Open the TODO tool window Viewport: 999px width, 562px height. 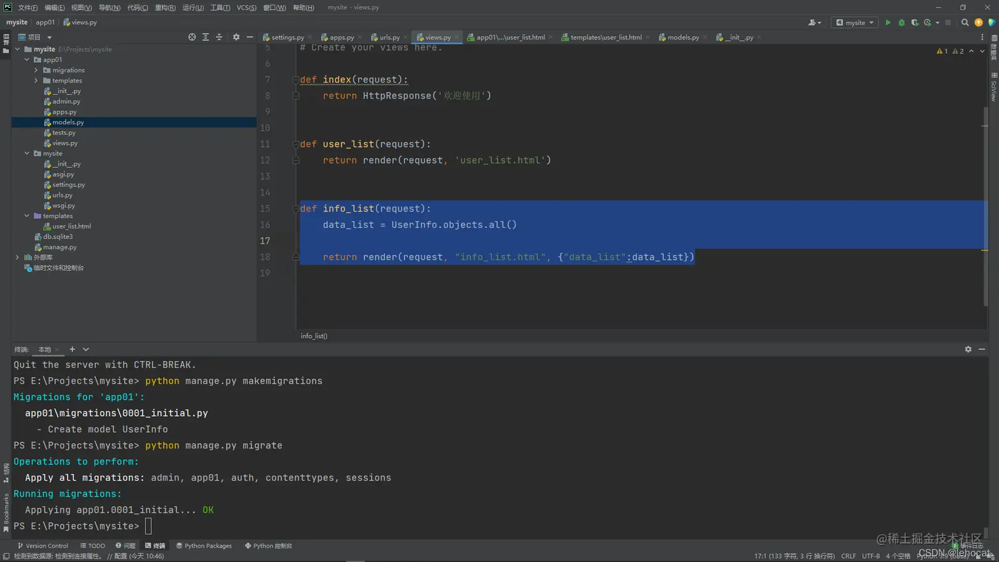click(x=92, y=546)
